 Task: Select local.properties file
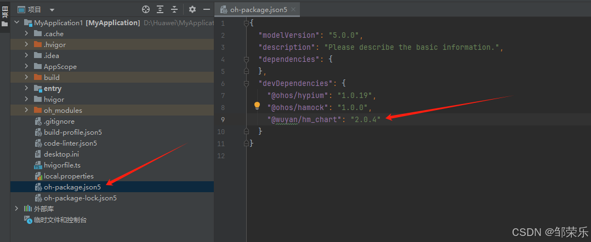[69, 176]
